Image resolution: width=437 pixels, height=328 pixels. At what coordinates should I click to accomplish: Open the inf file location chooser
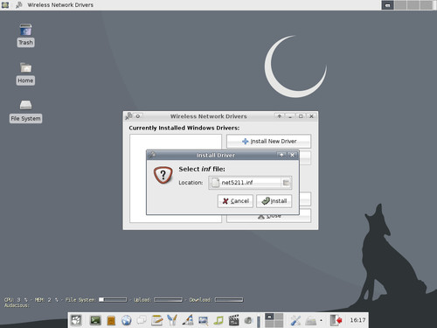click(x=250, y=183)
